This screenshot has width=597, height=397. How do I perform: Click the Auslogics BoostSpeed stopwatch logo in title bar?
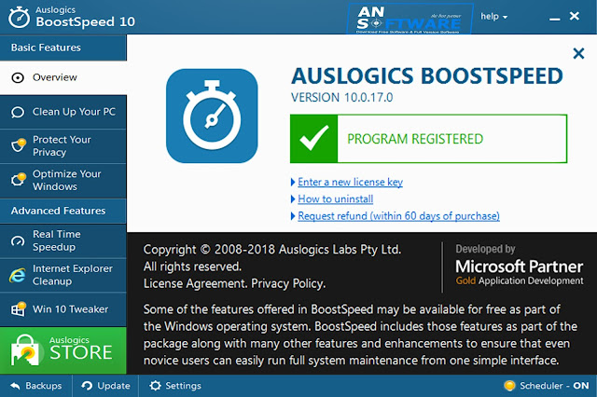click(x=19, y=17)
